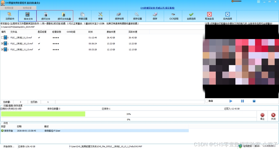Select file name FILE__(未知)_9_L5.mxf
279x149 pixels.
coord(21,37)
